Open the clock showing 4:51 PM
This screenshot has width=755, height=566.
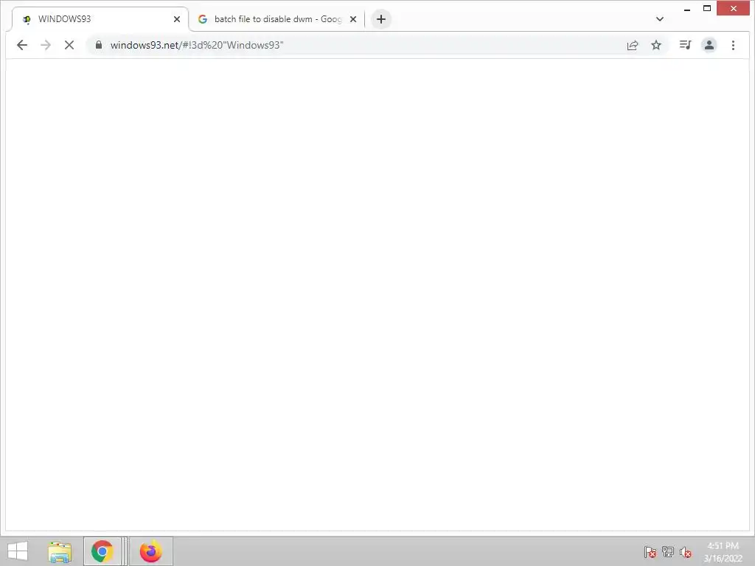[x=723, y=552]
